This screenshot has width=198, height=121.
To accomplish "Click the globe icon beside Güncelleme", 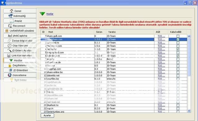I will (x=10, y=75).
